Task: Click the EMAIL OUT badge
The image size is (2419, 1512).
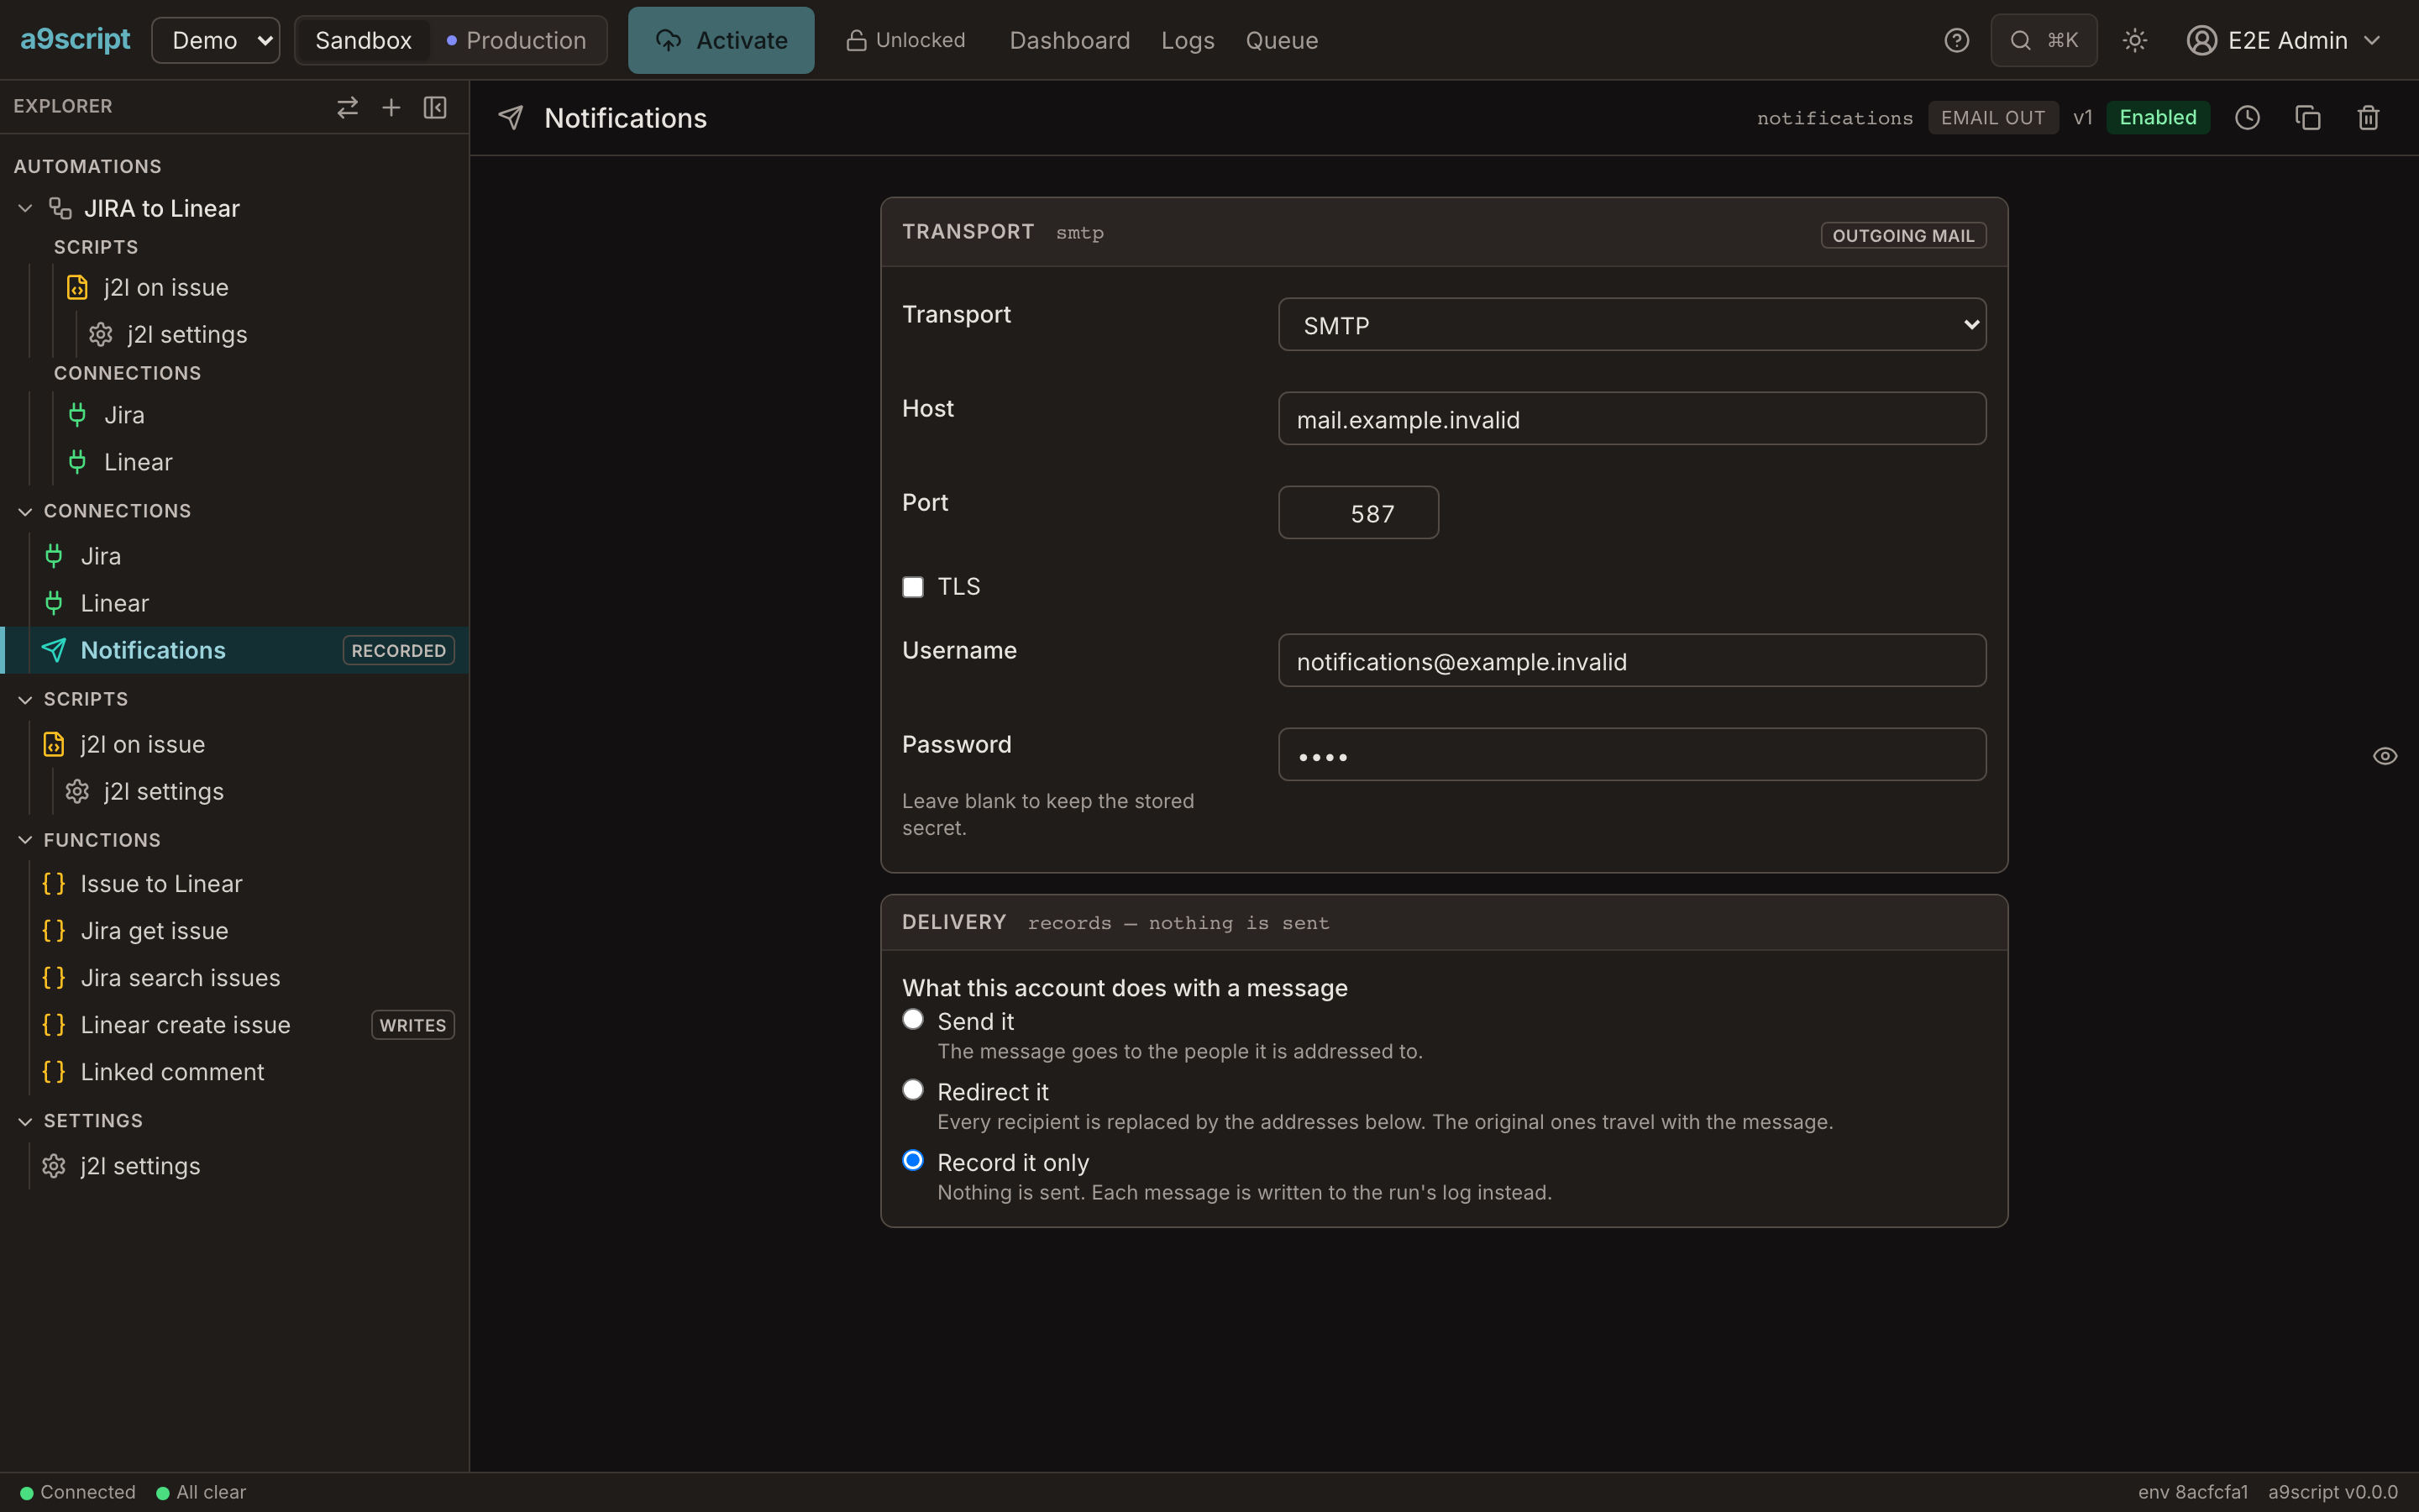Action: coord(1992,117)
